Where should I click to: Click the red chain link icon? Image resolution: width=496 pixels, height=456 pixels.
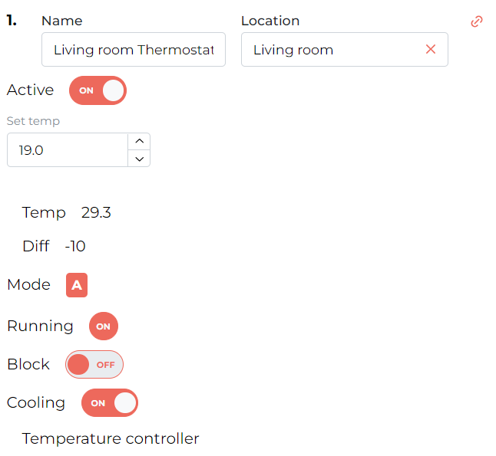click(x=476, y=21)
